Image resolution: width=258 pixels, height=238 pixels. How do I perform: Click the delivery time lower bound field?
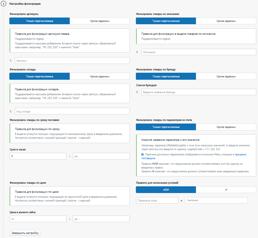click(x=38, y=156)
